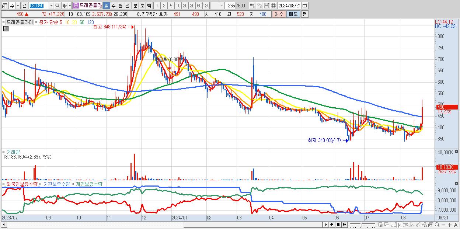460x229 pixels.
Task: Click the stop button in bottom controls
Action: (x=338, y=225)
